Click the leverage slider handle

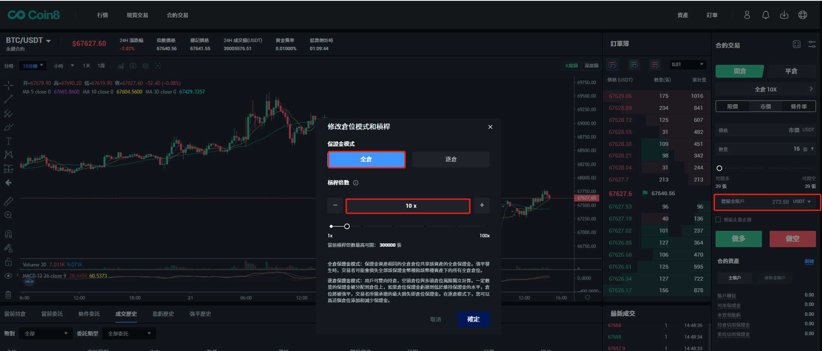coord(347,226)
